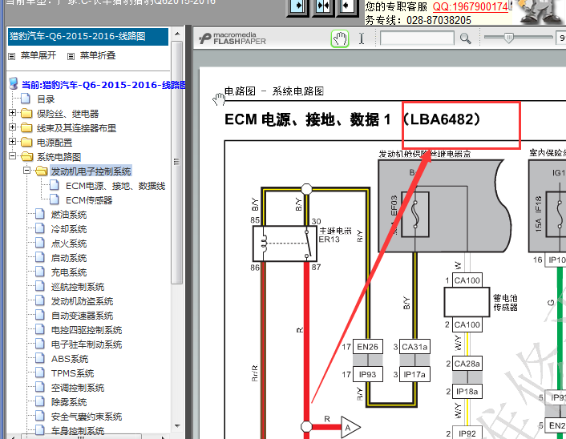This screenshot has width=566, height=439.
Task: Click the page icon for 燃油系统
Action: pyautogui.click(x=40, y=214)
